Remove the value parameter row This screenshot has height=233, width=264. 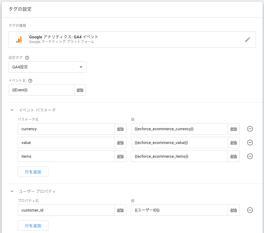[250, 143]
